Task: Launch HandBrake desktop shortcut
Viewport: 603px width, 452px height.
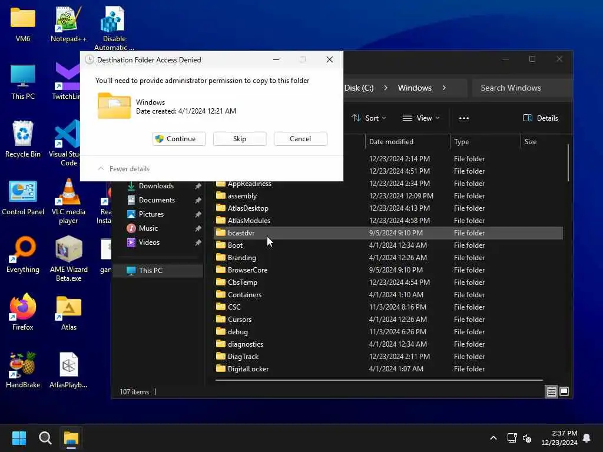Action: tap(23, 370)
